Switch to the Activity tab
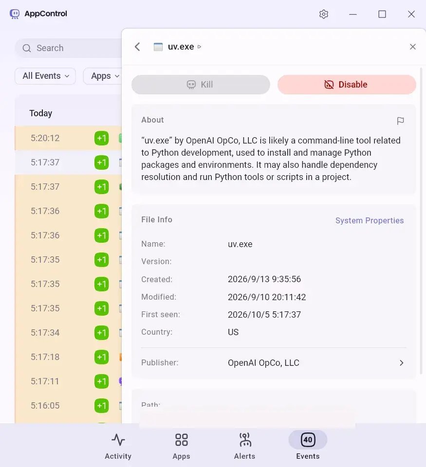The height and width of the screenshot is (467, 426). [x=118, y=447]
